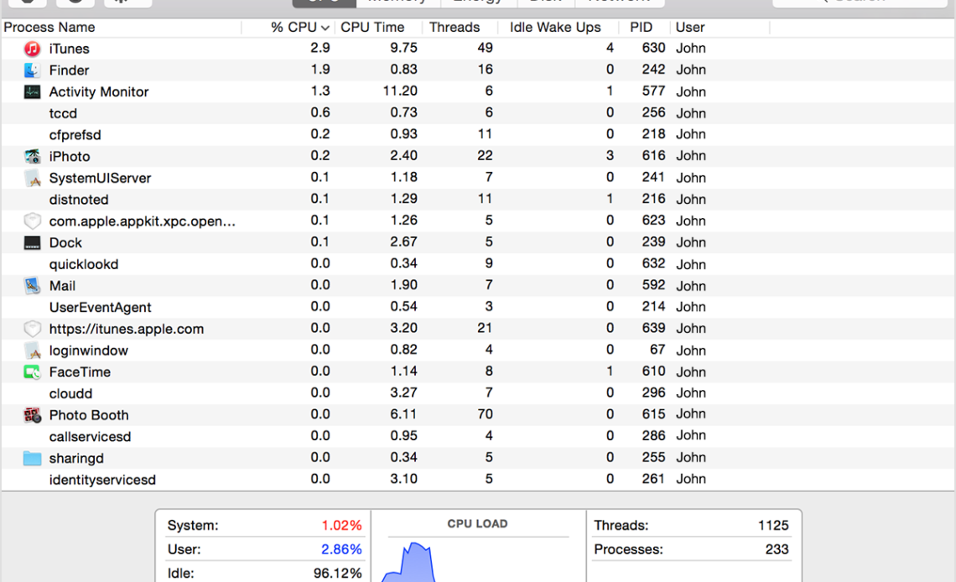Click the System 1.02% value in red
The image size is (956, 582).
(341, 525)
